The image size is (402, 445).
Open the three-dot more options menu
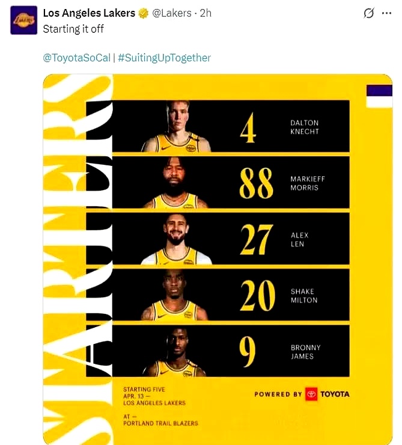386,13
